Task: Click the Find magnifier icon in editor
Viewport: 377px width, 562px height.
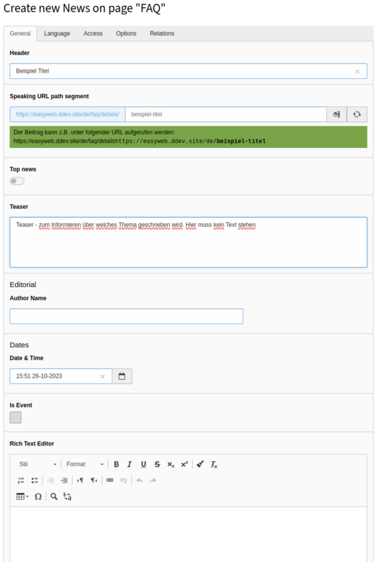Action: [53, 496]
